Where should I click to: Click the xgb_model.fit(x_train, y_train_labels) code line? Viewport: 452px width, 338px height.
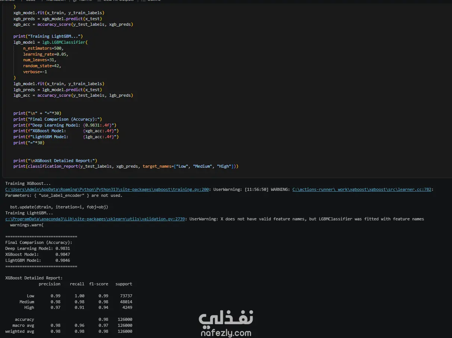(59, 13)
